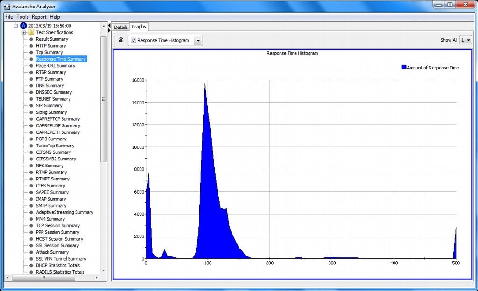Viewport: 478px width, 291px height.
Task: Click the Test Specifications folder icon
Action: pyautogui.click(x=31, y=32)
